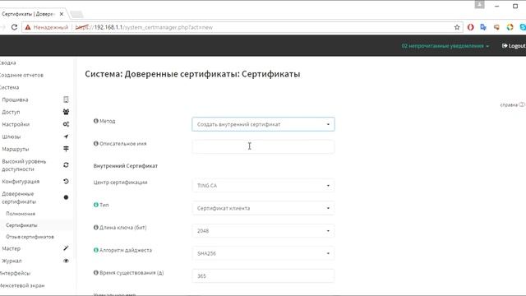The image size is (526, 296).
Task: Click the Configuration (Конфигурация) history icon
Action: [x=66, y=181]
